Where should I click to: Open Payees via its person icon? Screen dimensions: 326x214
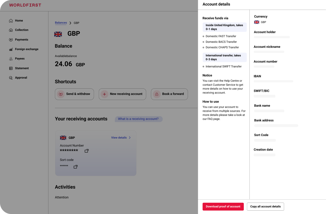(x=11, y=59)
